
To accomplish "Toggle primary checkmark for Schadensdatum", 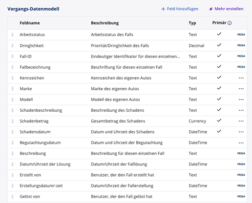I will [219, 131].
